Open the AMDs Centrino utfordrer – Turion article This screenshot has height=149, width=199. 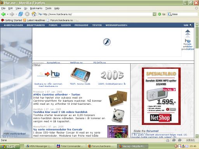(x=57, y=94)
